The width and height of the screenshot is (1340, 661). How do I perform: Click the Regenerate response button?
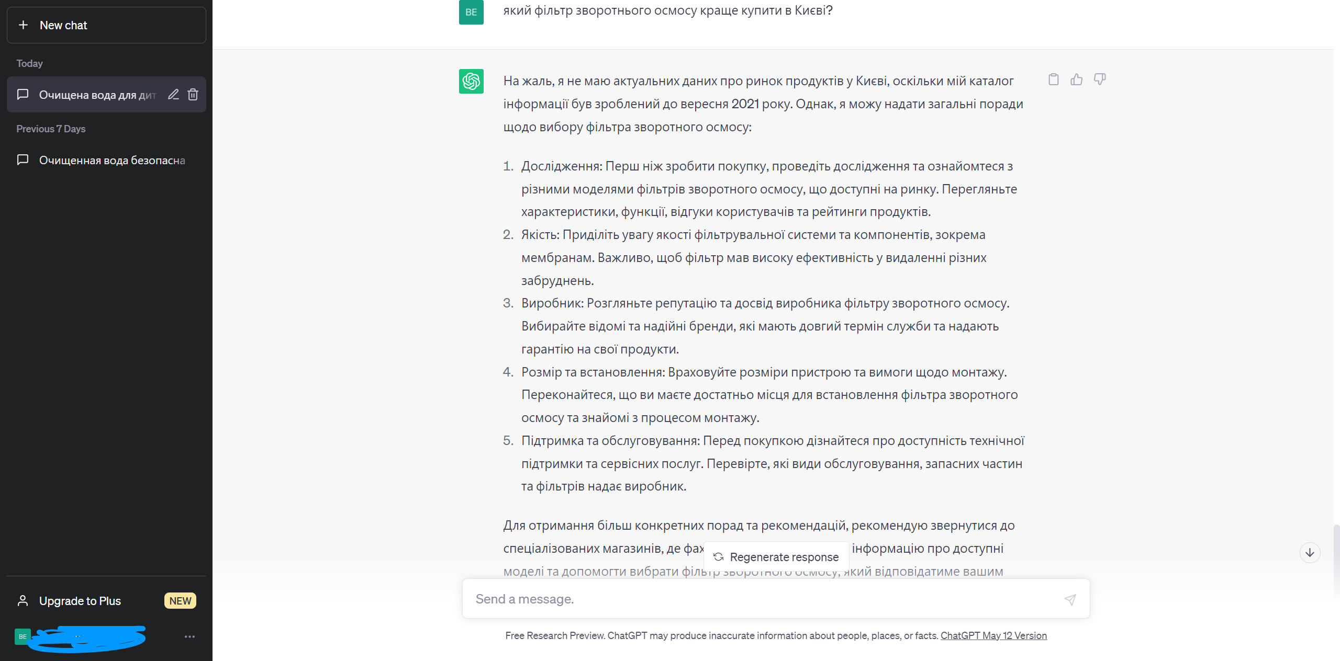click(776, 557)
